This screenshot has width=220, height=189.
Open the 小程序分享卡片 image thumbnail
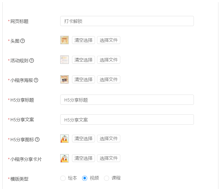(65, 158)
